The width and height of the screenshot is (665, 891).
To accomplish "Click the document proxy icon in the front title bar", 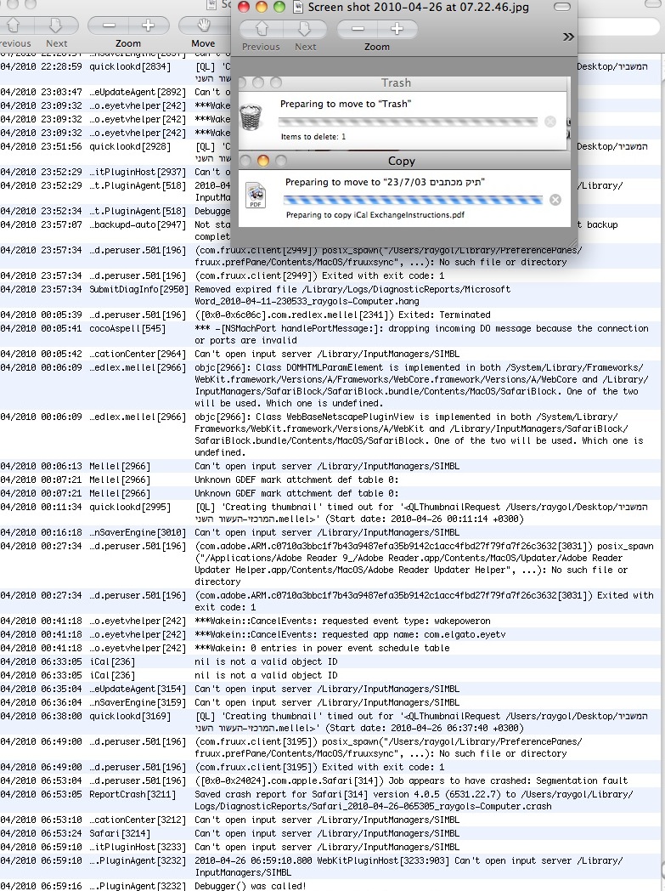I will (x=298, y=7).
